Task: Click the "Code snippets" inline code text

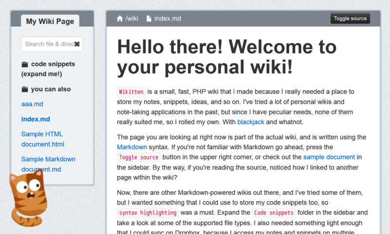Action: (x=273, y=213)
